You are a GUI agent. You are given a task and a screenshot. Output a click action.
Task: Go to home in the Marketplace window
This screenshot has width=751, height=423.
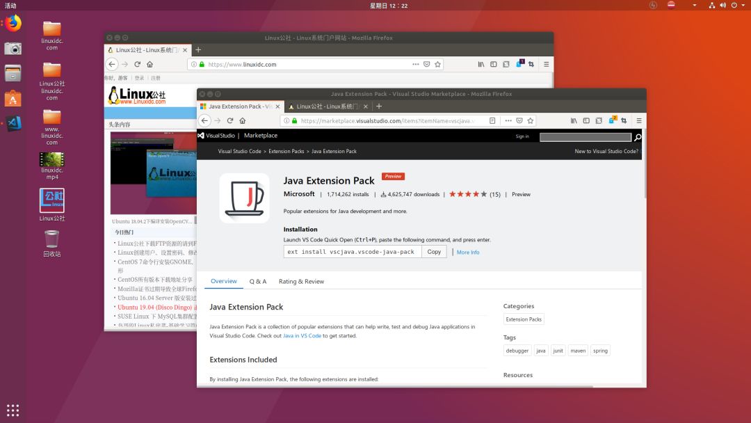tap(243, 121)
